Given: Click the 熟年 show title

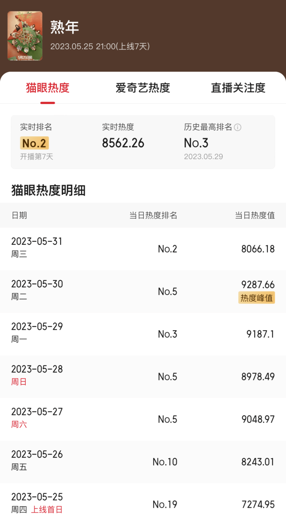Looking at the screenshot, I should [65, 27].
